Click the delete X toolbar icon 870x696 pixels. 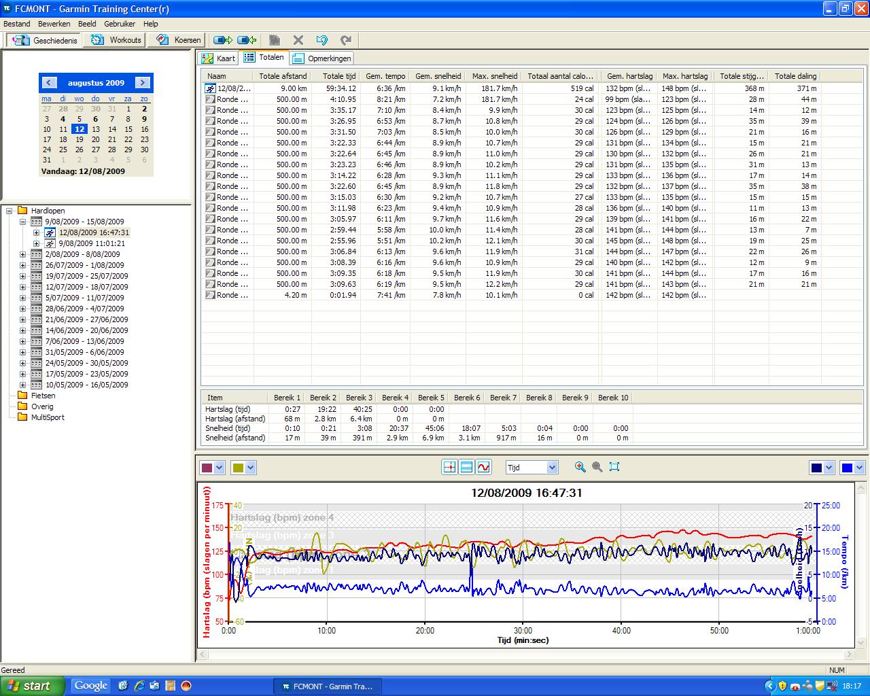(298, 40)
